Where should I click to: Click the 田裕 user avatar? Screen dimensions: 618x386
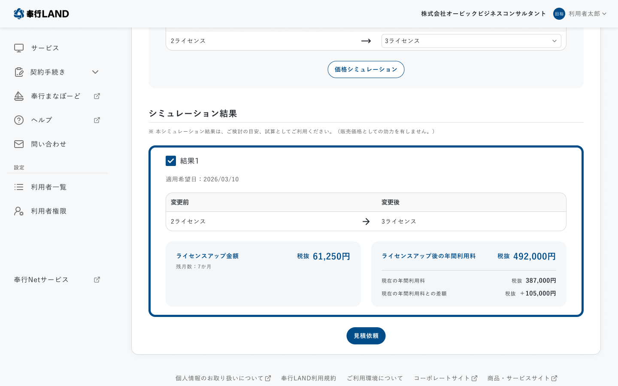click(x=559, y=14)
